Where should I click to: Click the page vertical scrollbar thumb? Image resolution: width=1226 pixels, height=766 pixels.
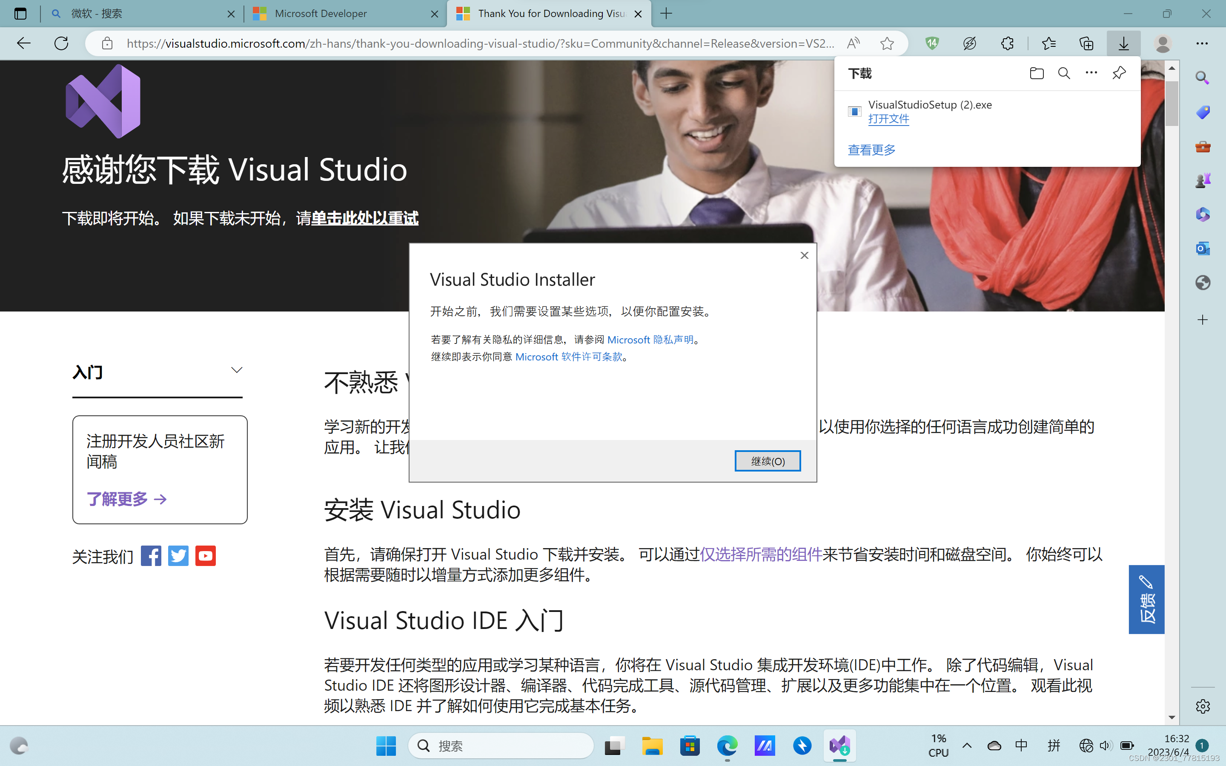(x=1172, y=103)
